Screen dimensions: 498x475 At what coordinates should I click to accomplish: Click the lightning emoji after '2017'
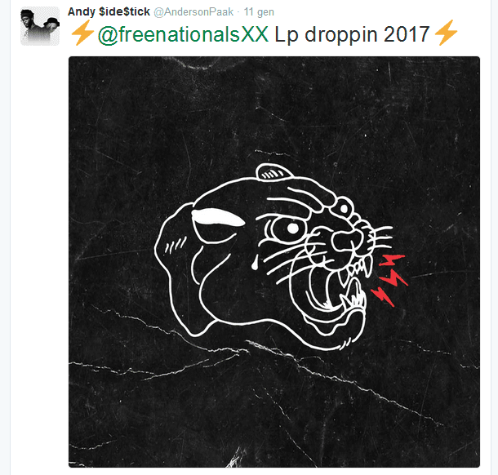(x=446, y=33)
